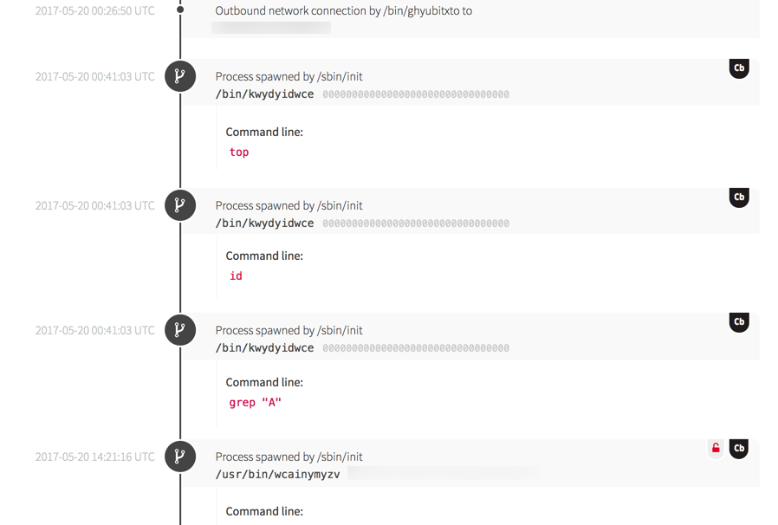Click the zeros hash above the "id" command
This screenshot has width=778, height=525.
(416, 224)
